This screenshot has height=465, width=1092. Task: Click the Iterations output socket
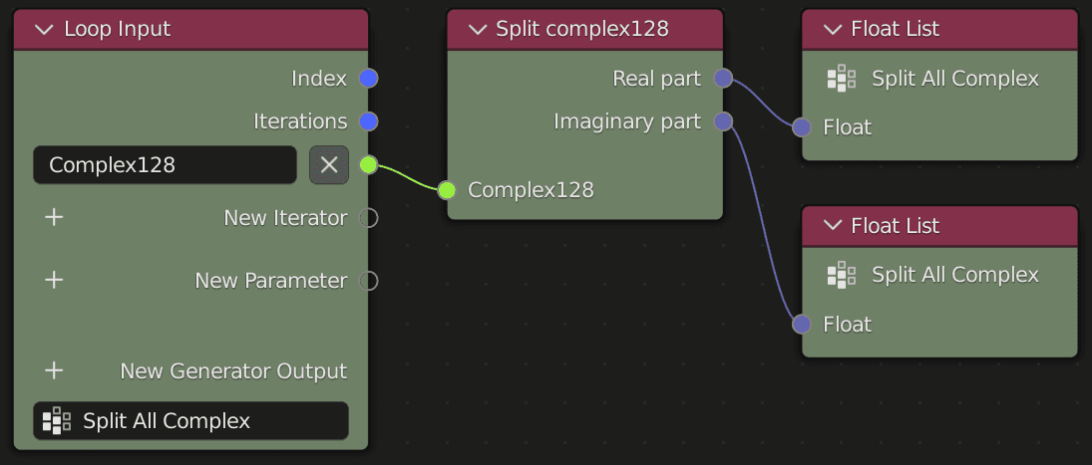click(x=368, y=121)
